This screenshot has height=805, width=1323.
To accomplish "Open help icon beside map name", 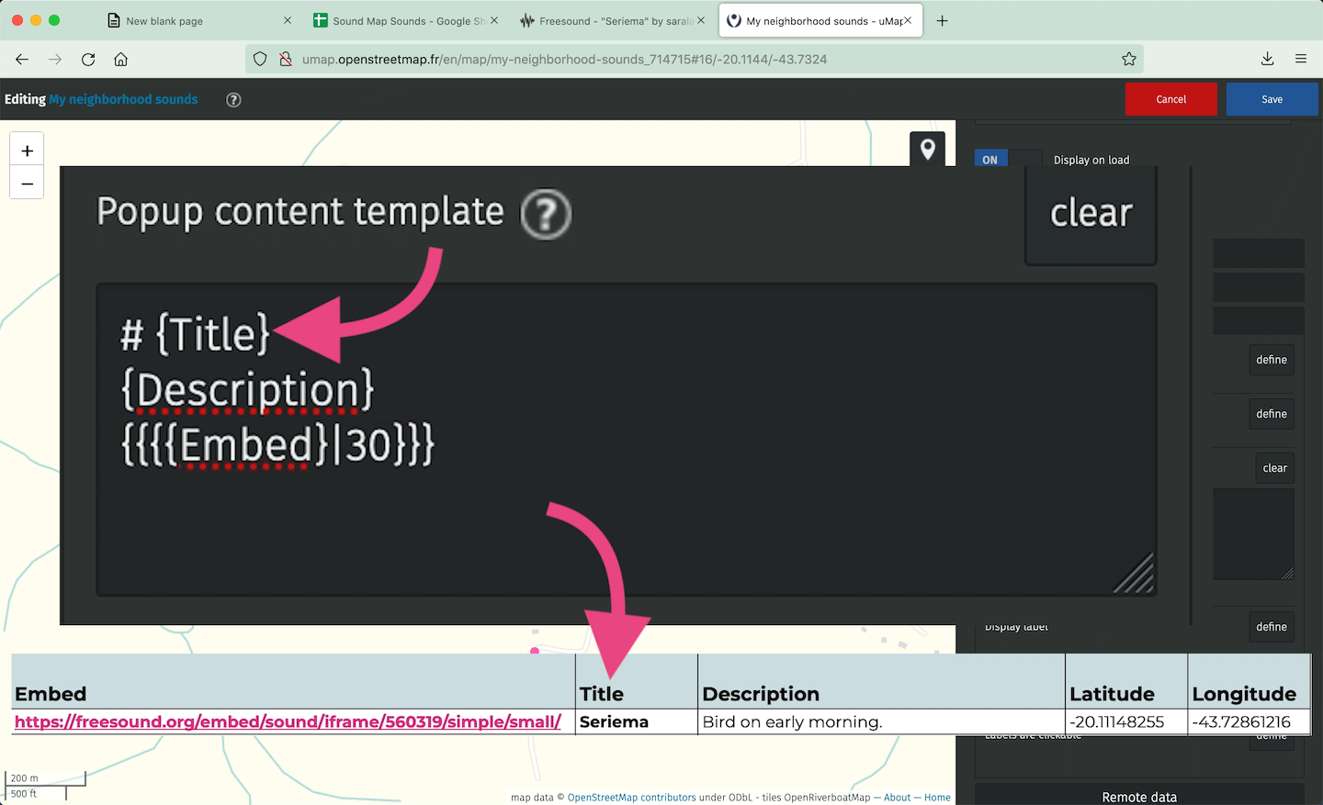I will pos(233,100).
